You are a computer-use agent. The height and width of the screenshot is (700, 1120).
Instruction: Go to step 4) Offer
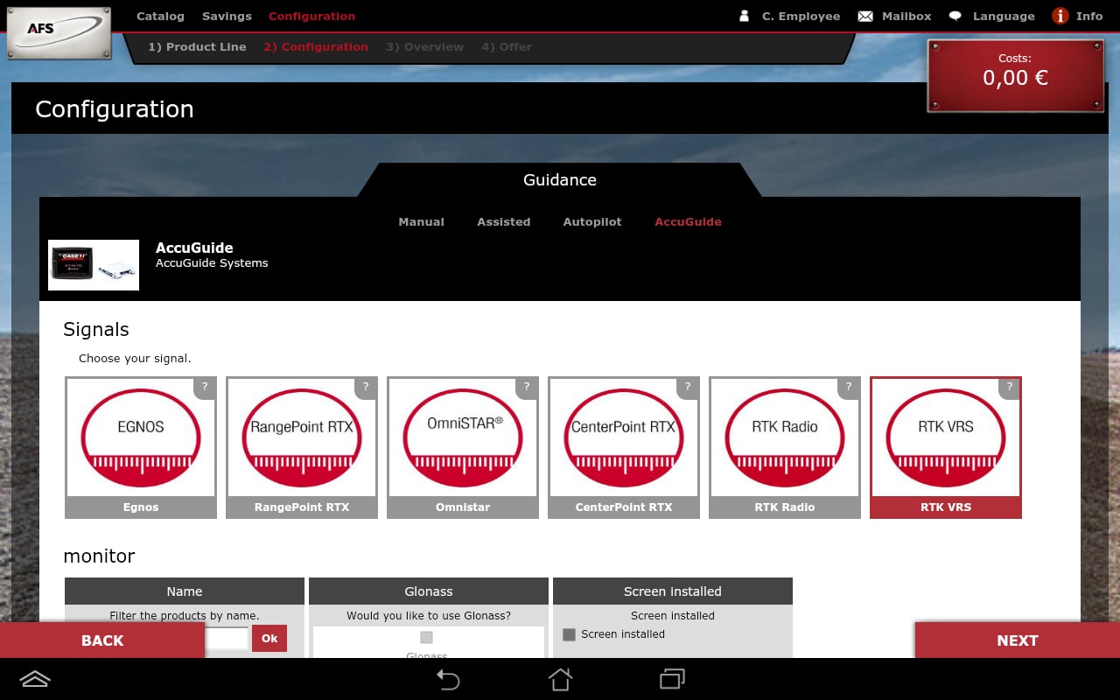tap(507, 46)
